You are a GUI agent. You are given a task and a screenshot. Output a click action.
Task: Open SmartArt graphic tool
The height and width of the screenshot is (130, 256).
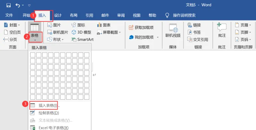pos(83,39)
